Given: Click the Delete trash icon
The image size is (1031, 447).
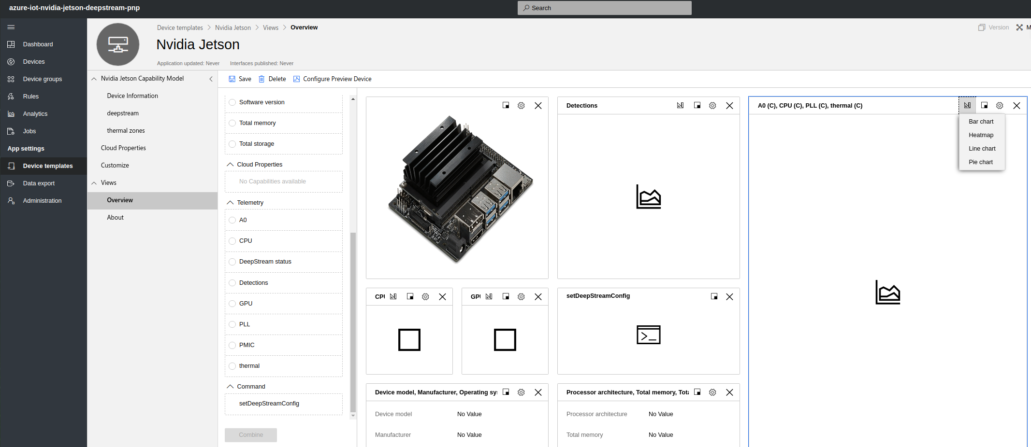Looking at the screenshot, I should (x=261, y=79).
